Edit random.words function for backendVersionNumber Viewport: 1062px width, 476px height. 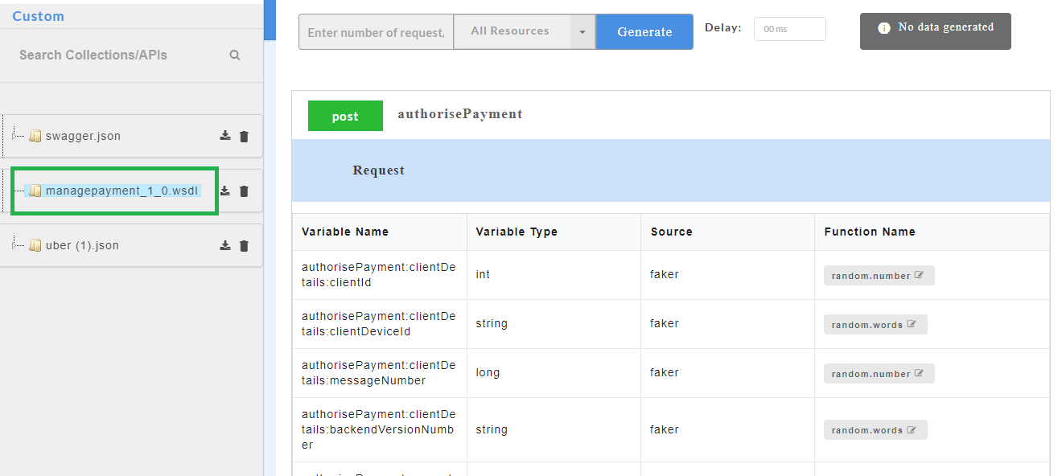(x=912, y=430)
